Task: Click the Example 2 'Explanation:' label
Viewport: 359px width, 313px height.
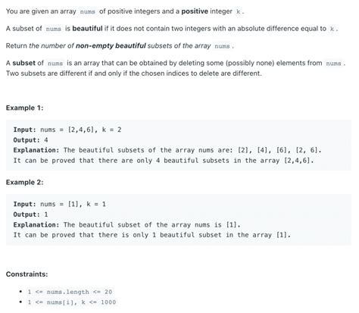Action: coord(36,224)
